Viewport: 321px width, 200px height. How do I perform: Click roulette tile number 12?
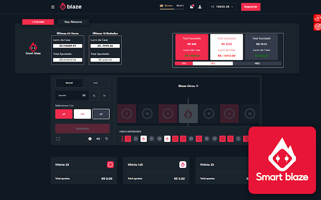point(147,113)
